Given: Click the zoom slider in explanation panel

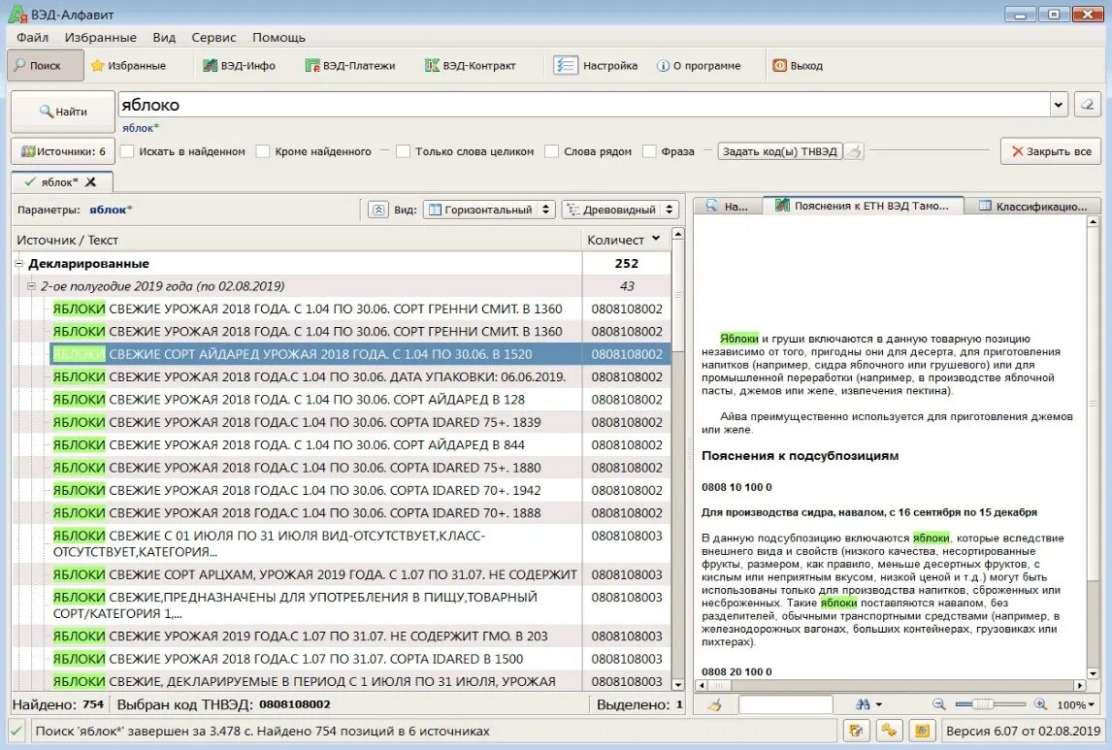Looking at the screenshot, I should point(990,704).
